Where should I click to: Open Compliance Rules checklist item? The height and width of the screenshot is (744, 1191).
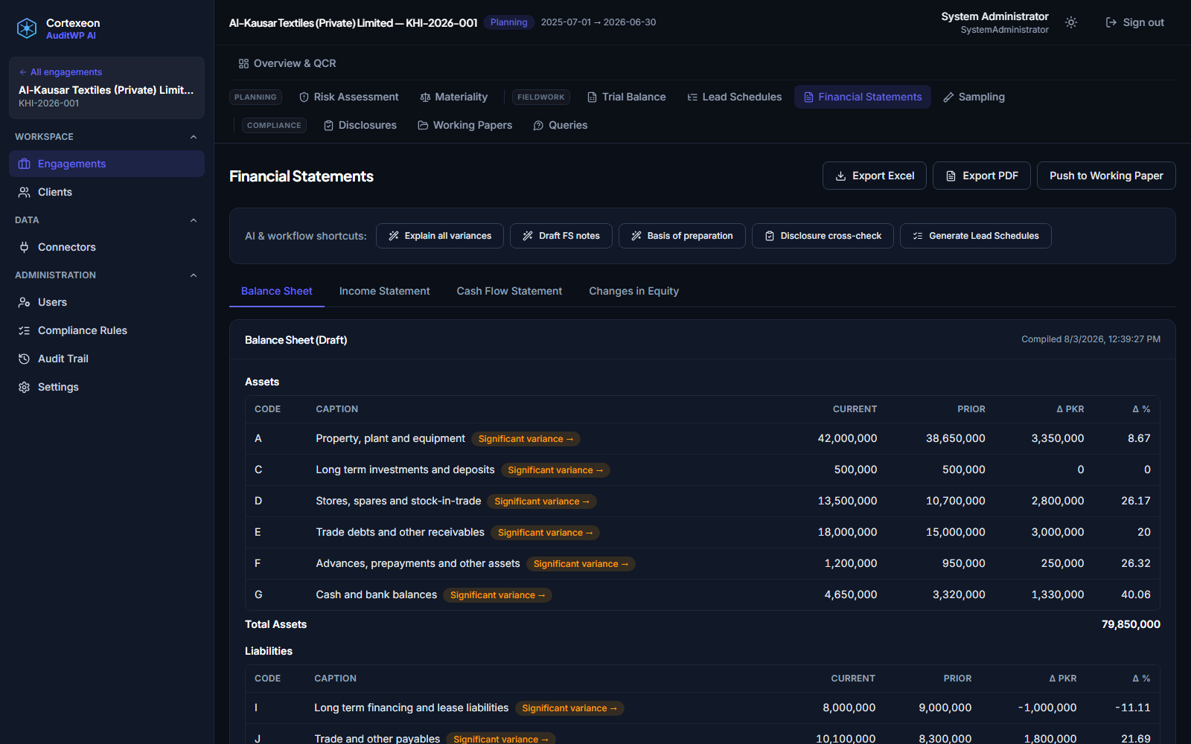(x=106, y=330)
